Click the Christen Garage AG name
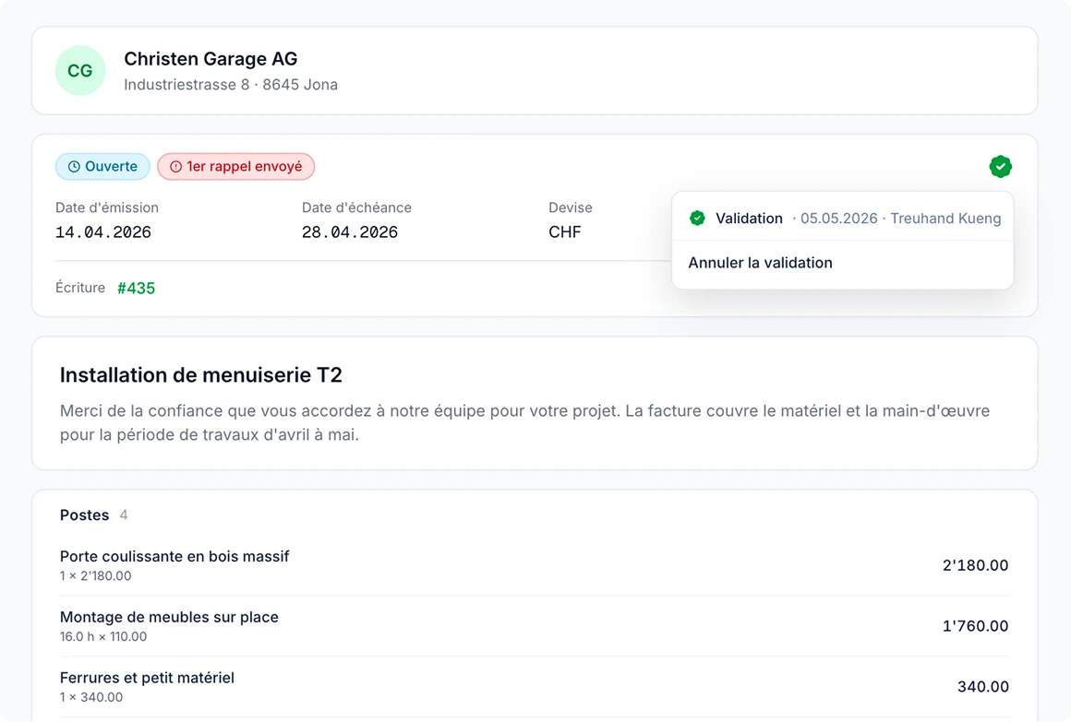This screenshot has height=722, width=1071. (x=211, y=59)
